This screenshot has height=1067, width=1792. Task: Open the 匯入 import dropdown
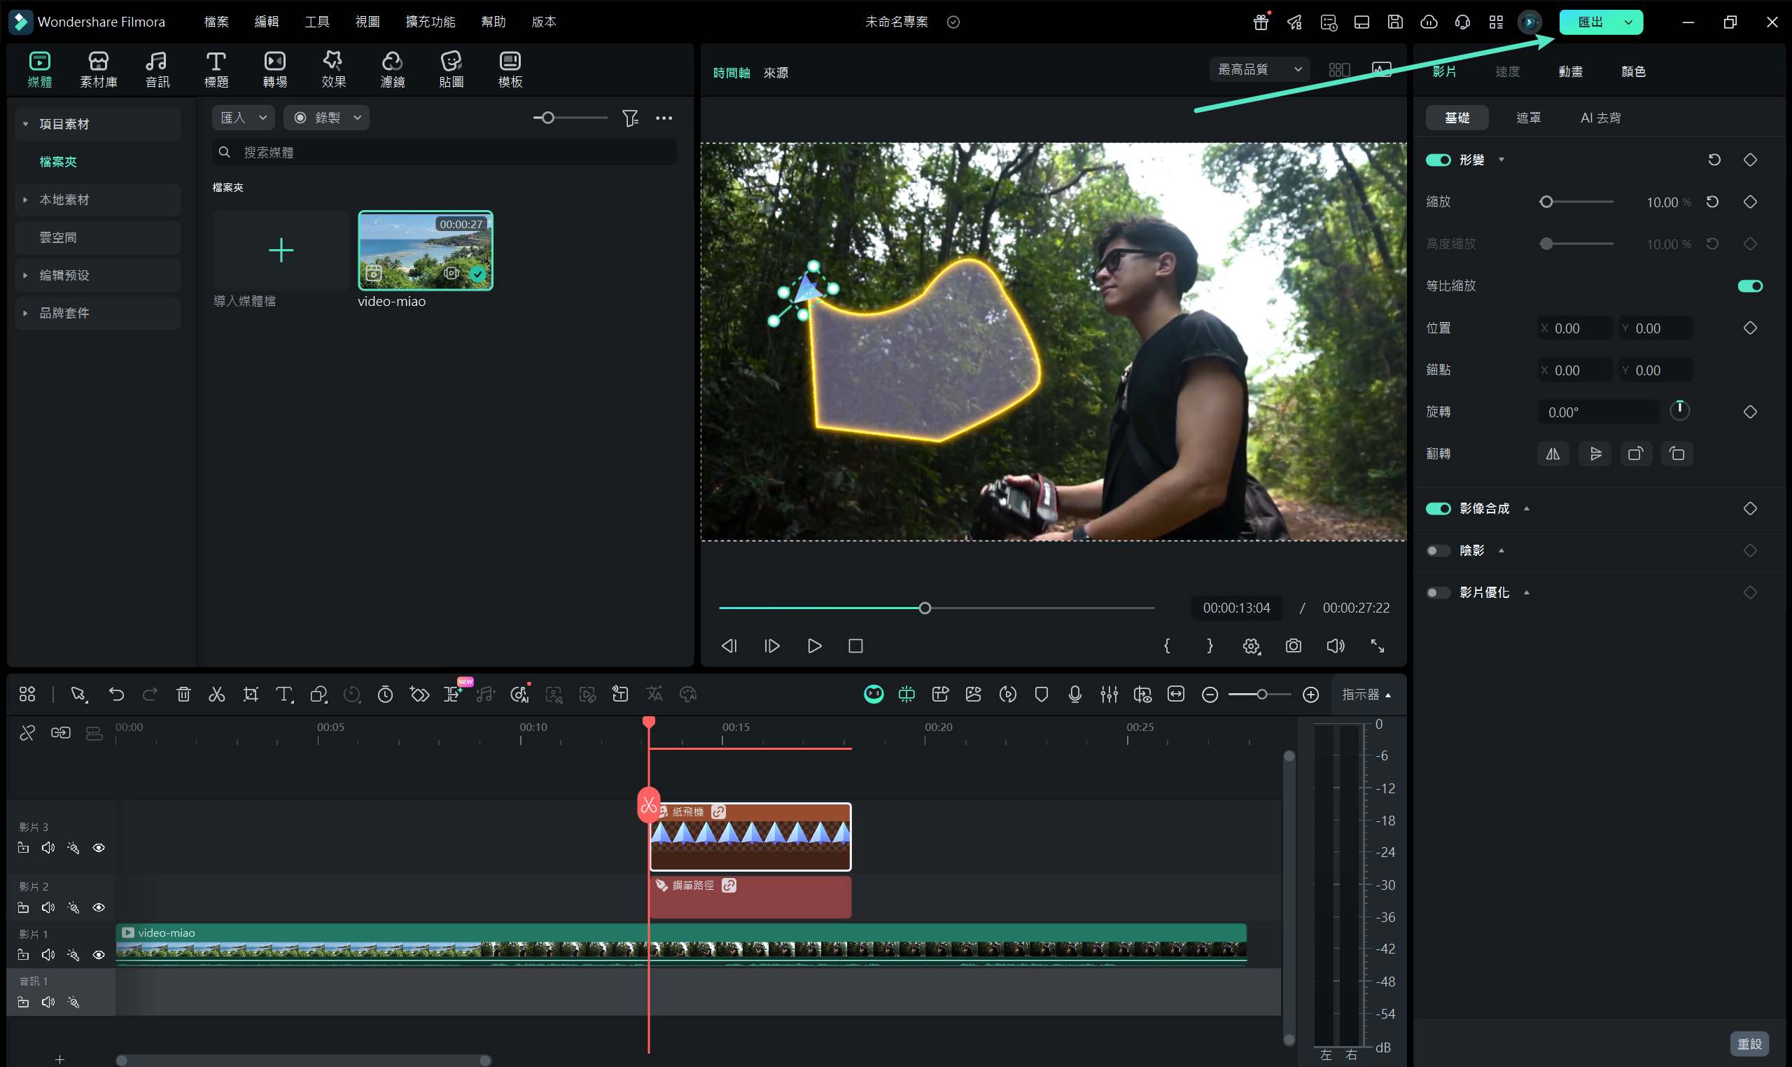(243, 117)
